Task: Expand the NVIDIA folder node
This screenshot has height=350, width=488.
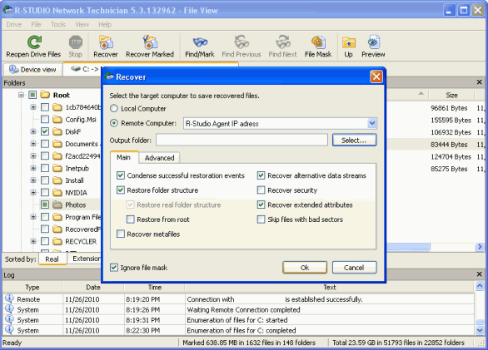Action: click(x=33, y=192)
